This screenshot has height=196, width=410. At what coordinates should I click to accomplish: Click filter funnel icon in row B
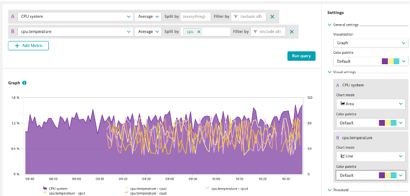[x=255, y=32]
